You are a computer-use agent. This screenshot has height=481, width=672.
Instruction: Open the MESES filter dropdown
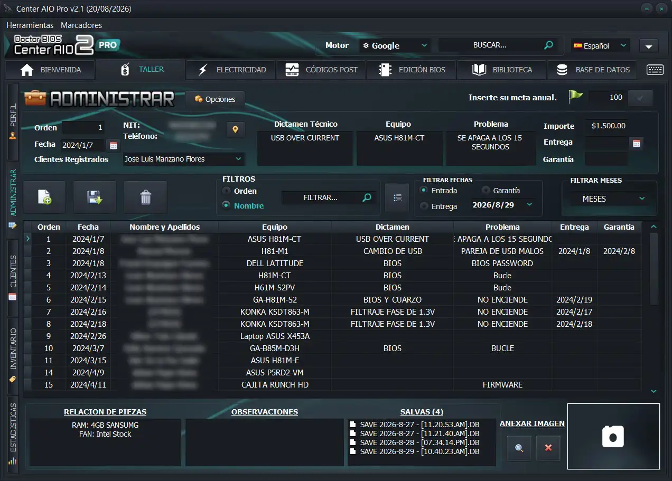(613, 199)
